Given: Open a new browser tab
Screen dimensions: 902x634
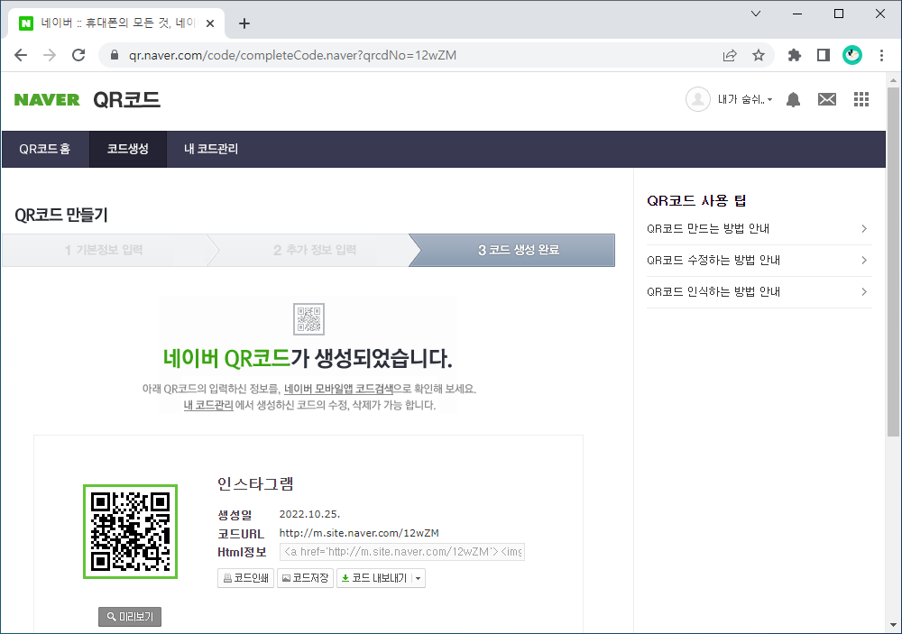Looking at the screenshot, I should tap(244, 23).
